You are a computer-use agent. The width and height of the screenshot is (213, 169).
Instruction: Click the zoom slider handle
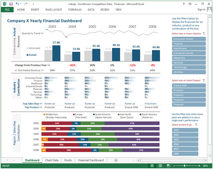click(185, 166)
